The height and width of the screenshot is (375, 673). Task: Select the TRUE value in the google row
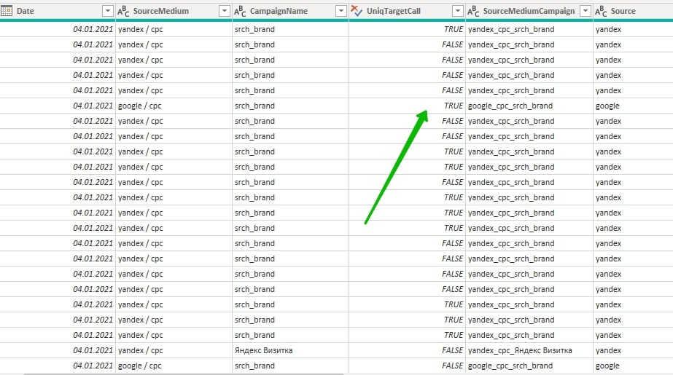[x=408, y=106]
